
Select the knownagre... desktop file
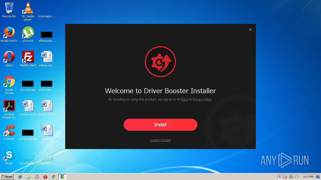point(47,12)
